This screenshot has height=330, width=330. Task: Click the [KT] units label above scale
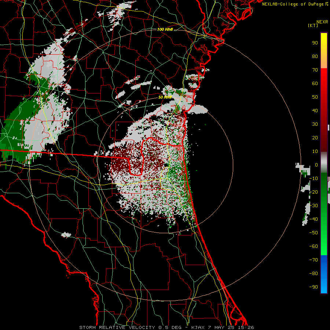(x=313, y=25)
